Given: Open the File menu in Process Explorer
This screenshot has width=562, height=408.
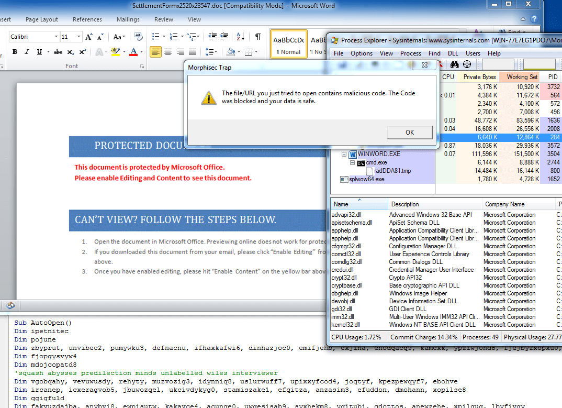Looking at the screenshot, I should 339,53.
